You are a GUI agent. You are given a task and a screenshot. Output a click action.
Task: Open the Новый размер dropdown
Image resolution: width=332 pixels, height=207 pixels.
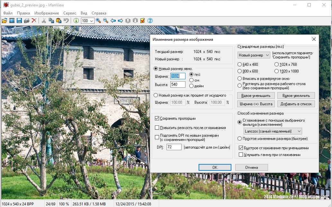(x=254, y=55)
